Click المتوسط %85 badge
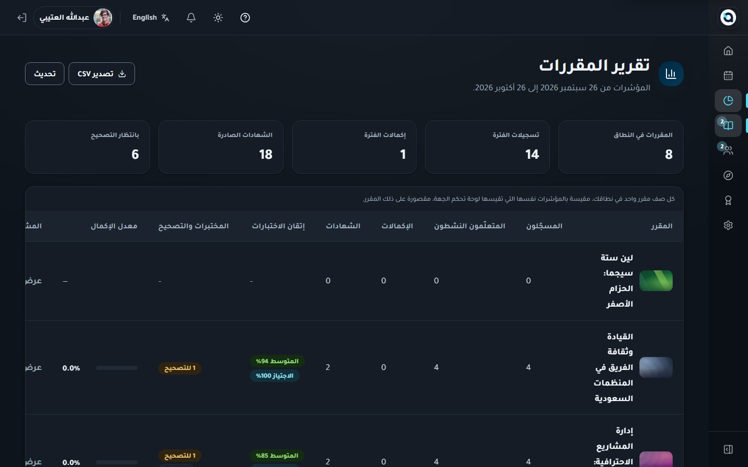748x467 pixels. pos(277,456)
